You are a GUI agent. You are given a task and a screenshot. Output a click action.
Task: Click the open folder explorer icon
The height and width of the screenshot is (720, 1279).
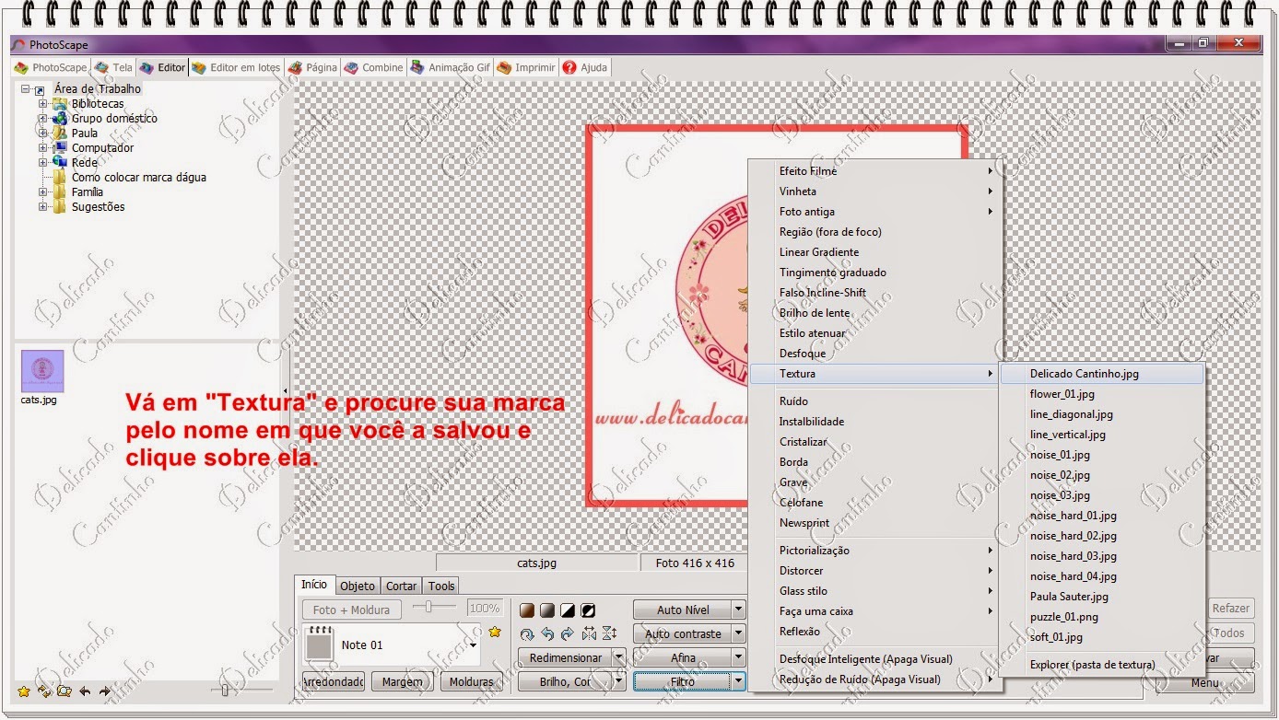(65, 691)
